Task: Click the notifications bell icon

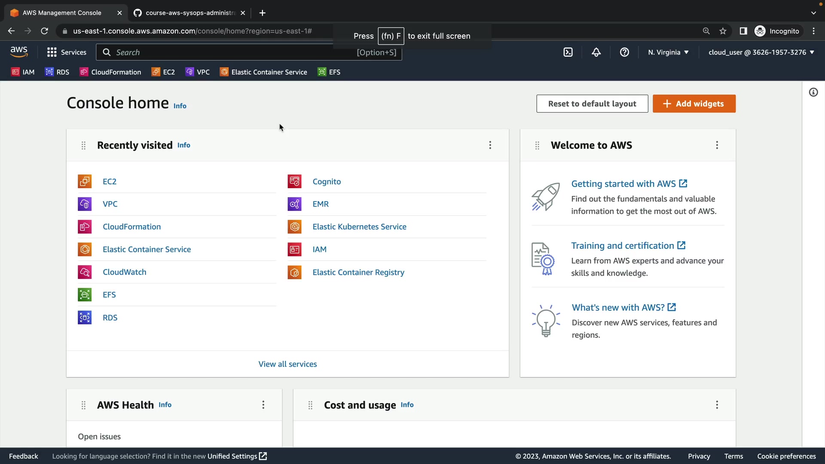Action: coord(596,52)
